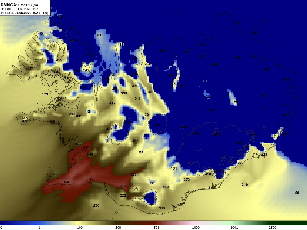Click the map value '565'
Screen dimensions: 307x230
(133, 174)
